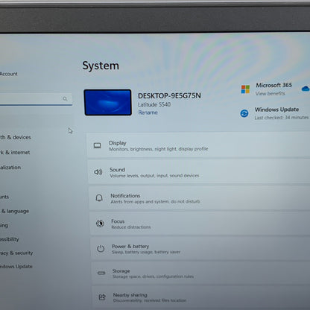
Task: Click the Power & battery icon
Action: point(101,249)
